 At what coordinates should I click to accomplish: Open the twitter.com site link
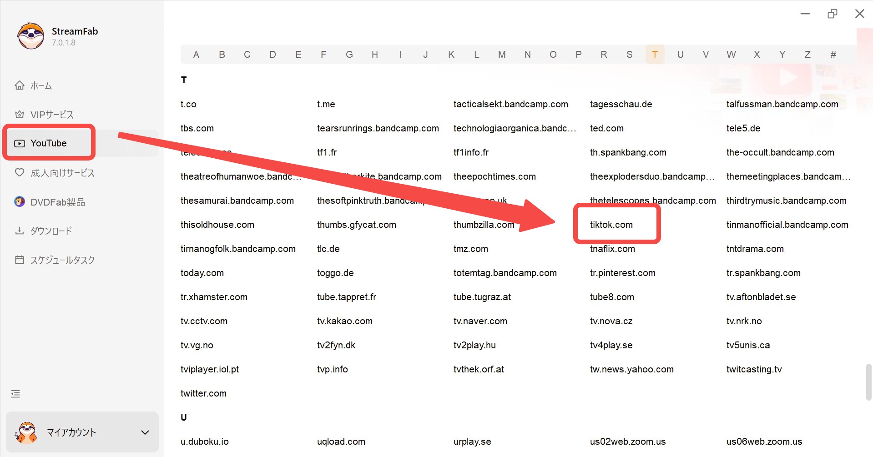[203, 393]
